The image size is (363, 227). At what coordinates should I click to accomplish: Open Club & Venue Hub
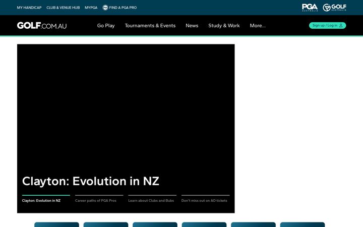click(63, 8)
